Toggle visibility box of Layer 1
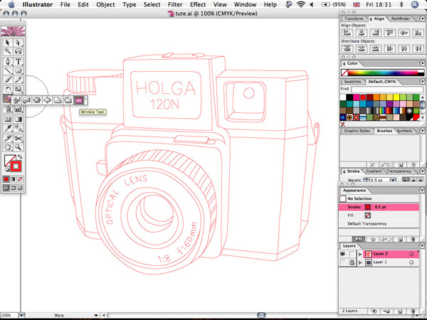This screenshot has height=320, width=427. click(x=343, y=262)
